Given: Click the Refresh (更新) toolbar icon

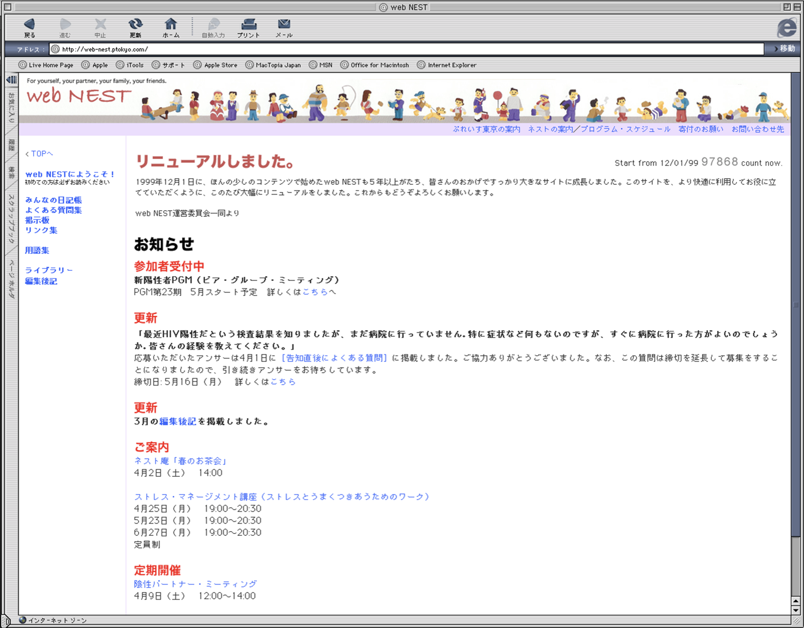Looking at the screenshot, I should click(135, 27).
